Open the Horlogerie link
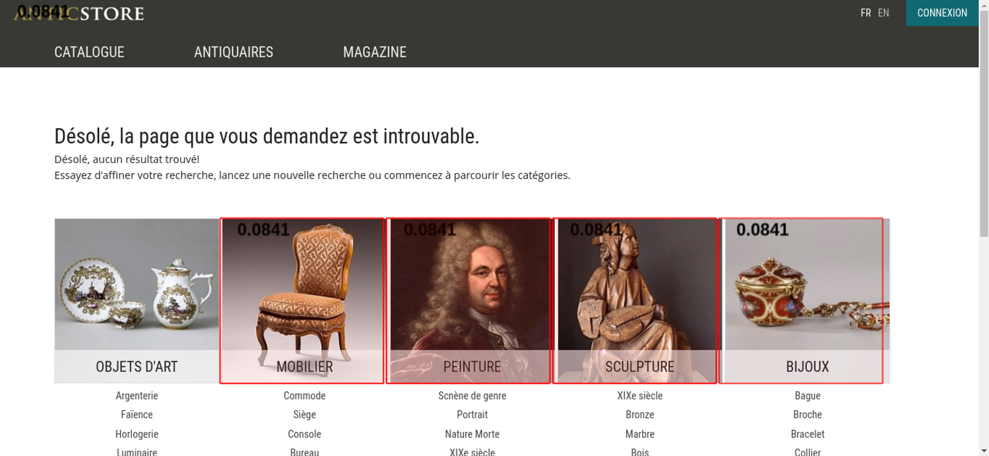This screenshot has height=456, width=989. click(136, 434)
